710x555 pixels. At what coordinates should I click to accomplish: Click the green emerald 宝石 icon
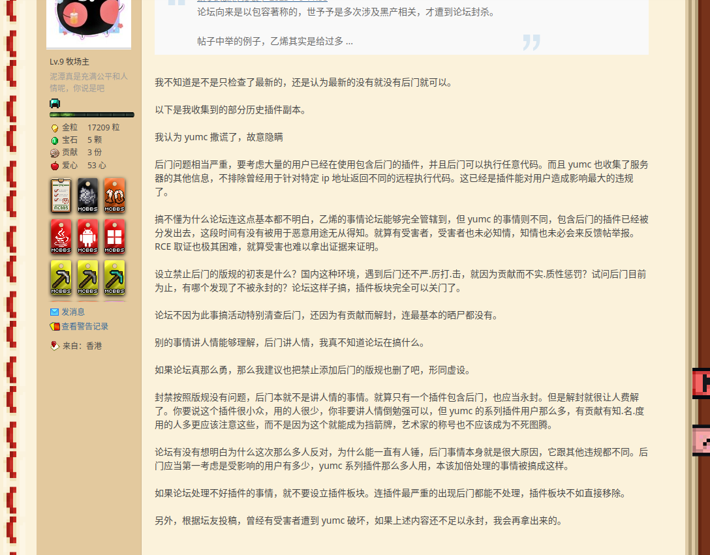(55, 140)
